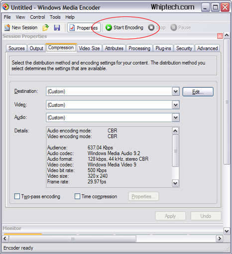
Task: Expand the Audio dropdown
Action: pyautogui.click(x=176, y=118)
